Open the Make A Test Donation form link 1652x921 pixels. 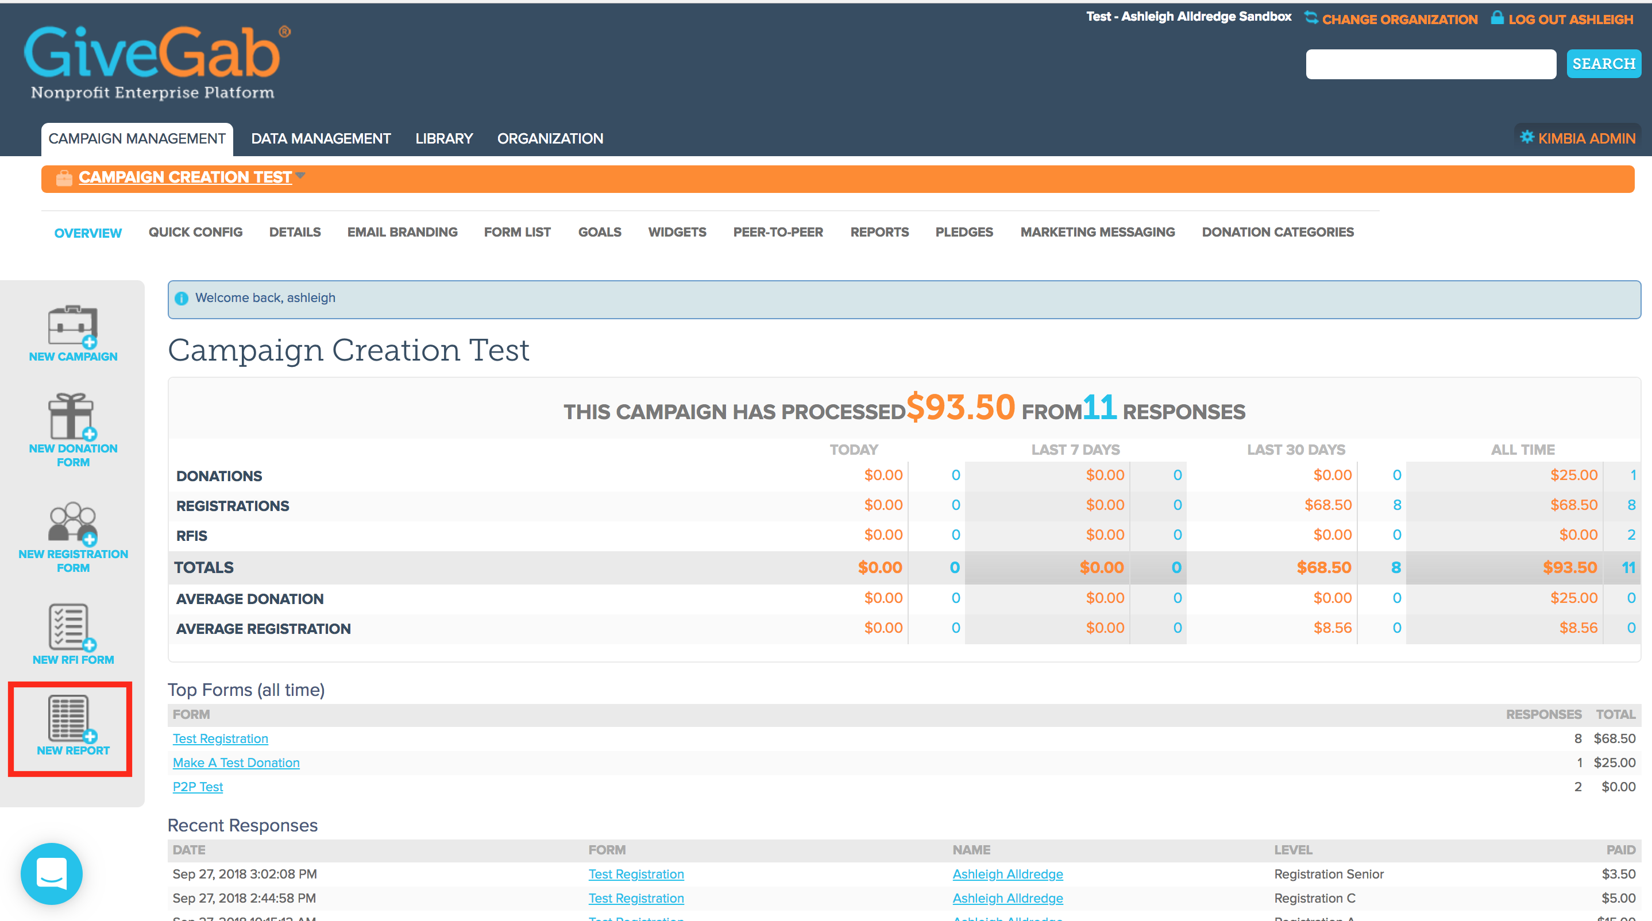coord(236,763)
